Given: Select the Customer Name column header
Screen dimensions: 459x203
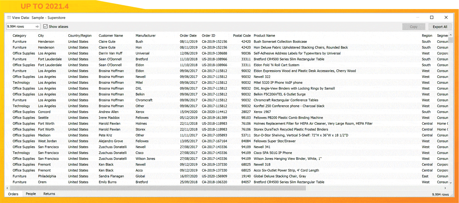Looking at the screenshot, I should tap(111, 36).
